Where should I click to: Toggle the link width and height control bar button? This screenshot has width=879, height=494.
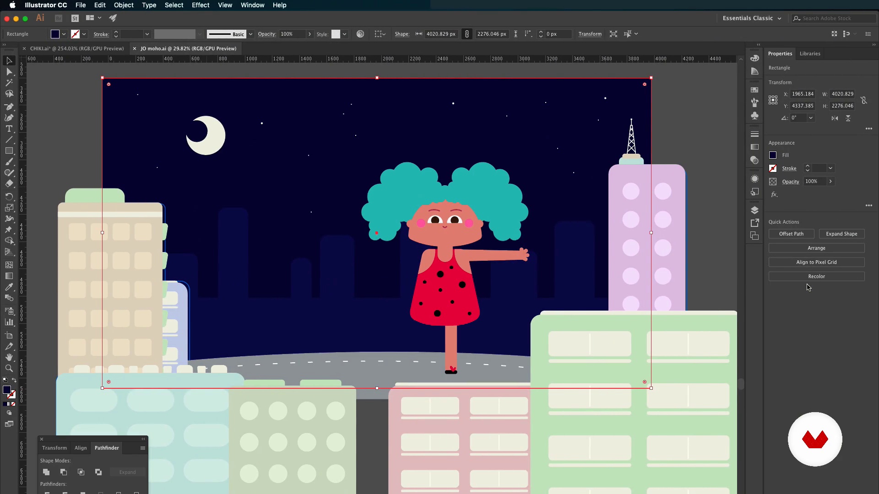467,34
